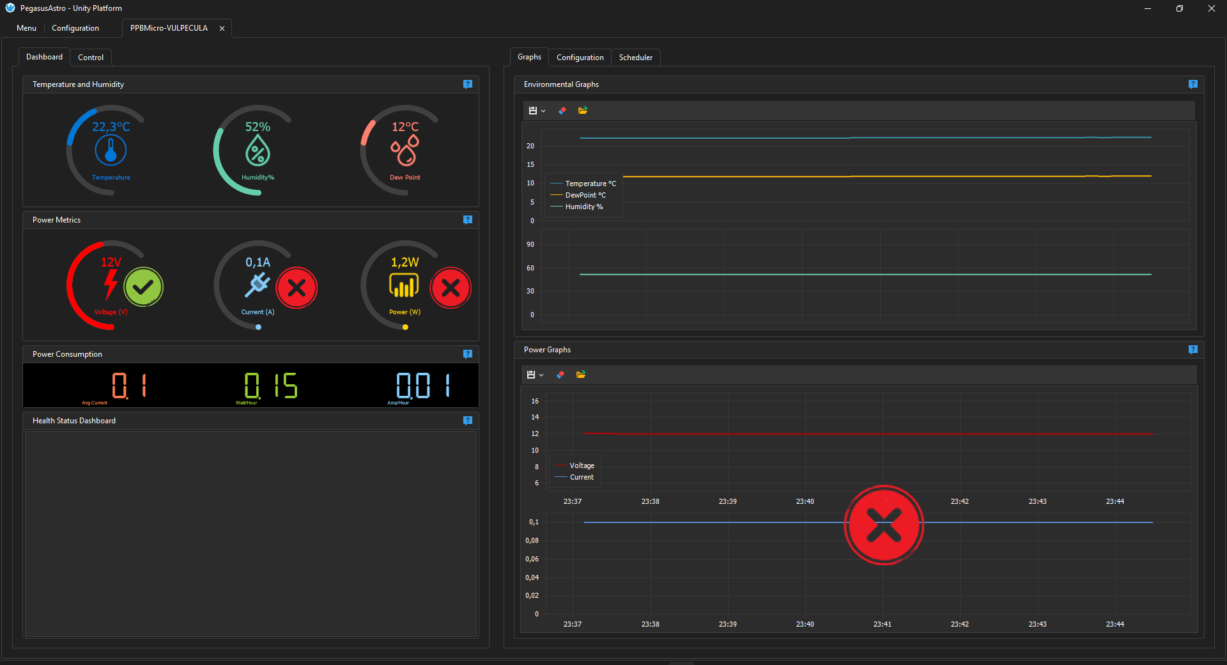Click the Avg Current LED readout 0.1
The height and width of the screenshot is (665, 1227).
point(130,386)
